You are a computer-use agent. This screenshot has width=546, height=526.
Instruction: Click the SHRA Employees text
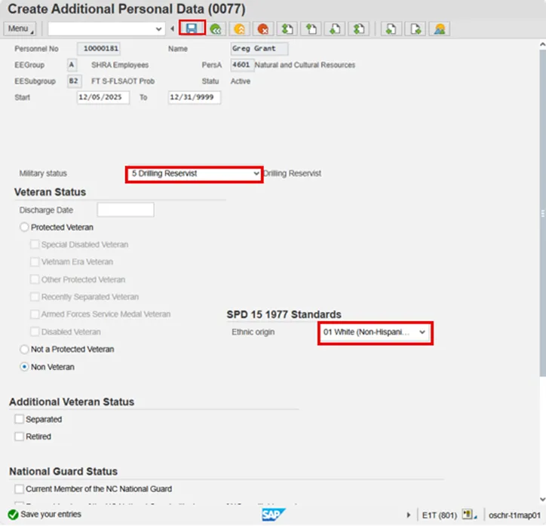120,65
